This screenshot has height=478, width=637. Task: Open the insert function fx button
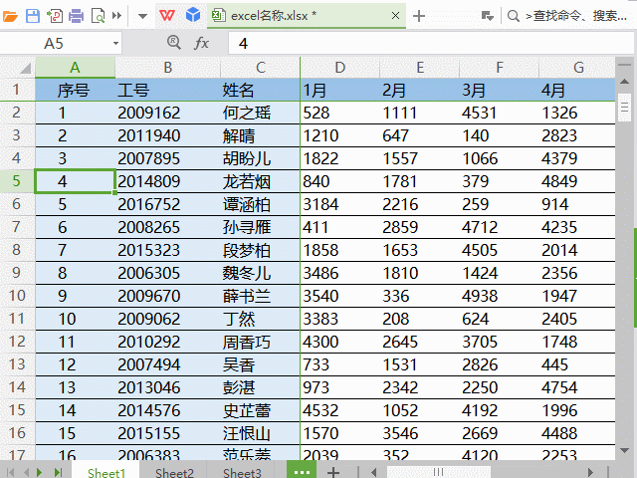(201, 43)
